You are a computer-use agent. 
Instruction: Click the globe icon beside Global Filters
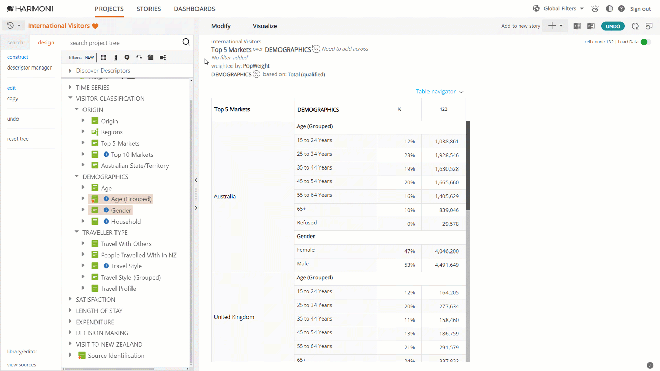[536, 8]
